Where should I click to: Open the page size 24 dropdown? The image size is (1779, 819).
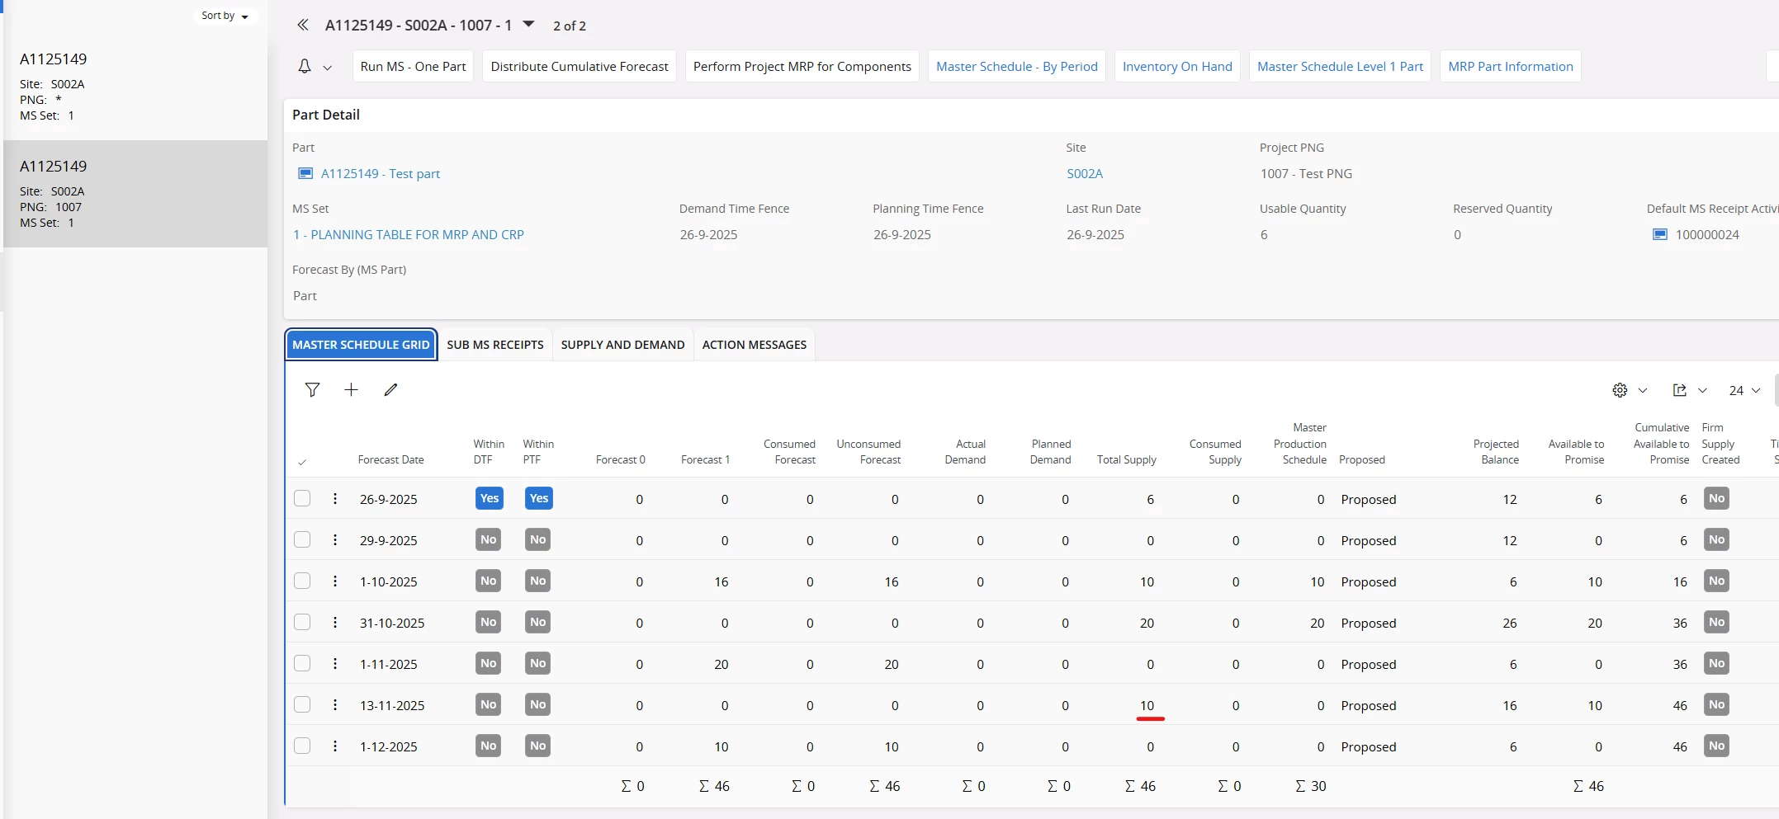point(1744,390)
